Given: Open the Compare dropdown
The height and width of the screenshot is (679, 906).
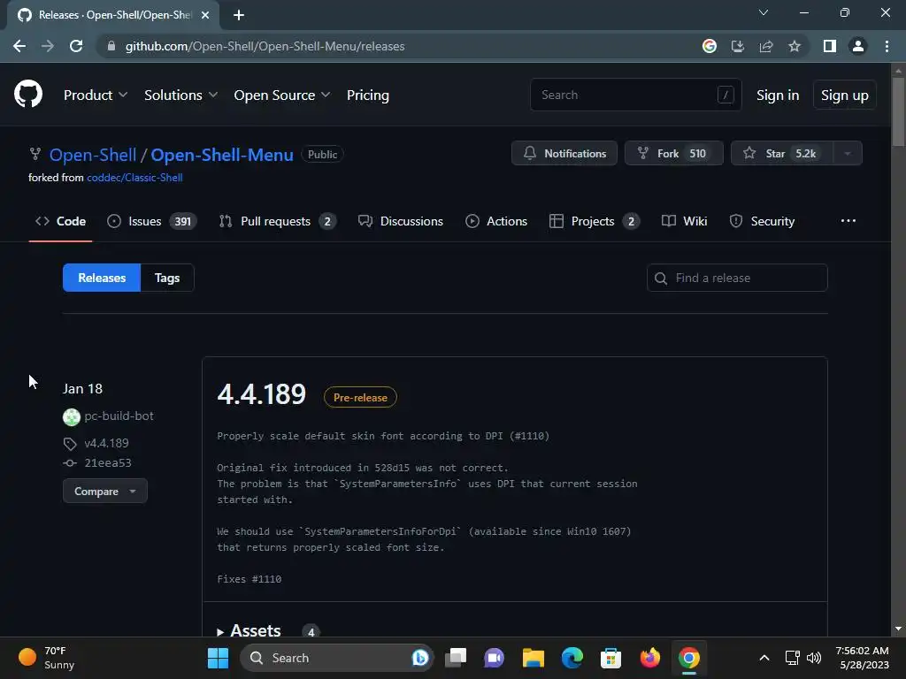Looking at the screenshot, I should point(105,492).
